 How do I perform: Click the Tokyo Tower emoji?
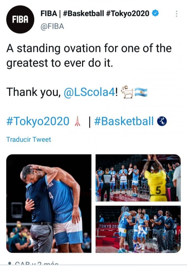click(78, 121)
